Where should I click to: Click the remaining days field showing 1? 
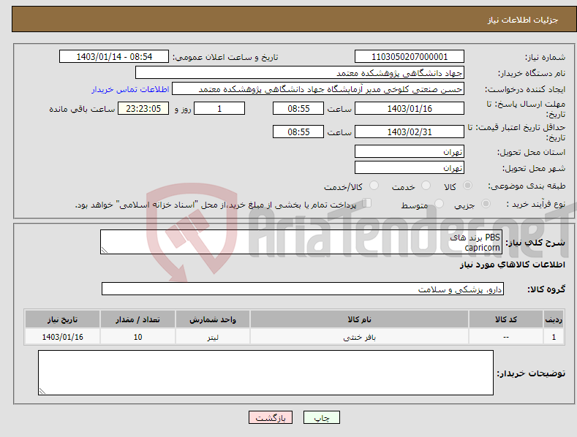[x=219, y=108]
